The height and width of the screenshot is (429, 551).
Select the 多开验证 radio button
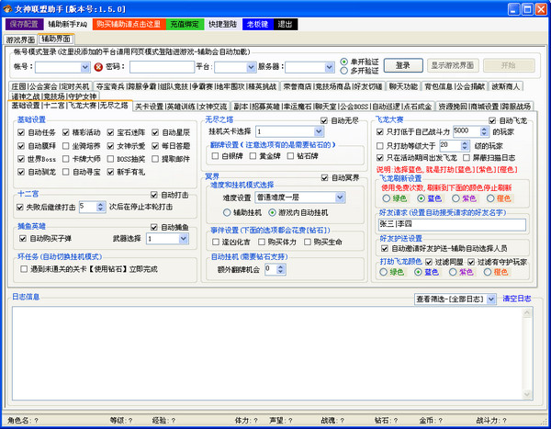point(344,71)
